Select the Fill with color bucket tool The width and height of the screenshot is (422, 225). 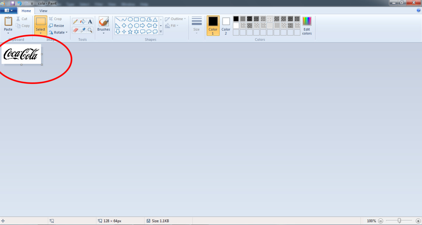coord(83,22)
